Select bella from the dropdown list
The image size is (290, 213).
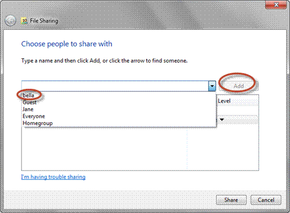28,95
